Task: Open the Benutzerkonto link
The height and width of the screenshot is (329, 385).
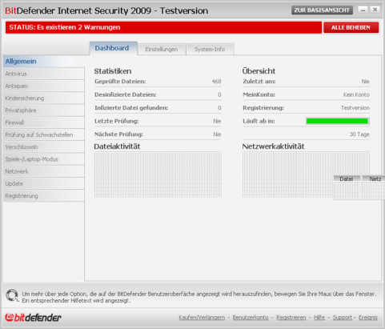Action: 251,318
